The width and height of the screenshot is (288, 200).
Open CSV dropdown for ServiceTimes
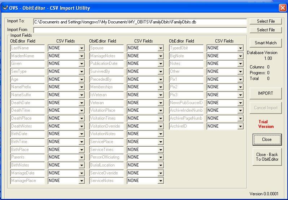pyautogui.click(x=161, y=150)
